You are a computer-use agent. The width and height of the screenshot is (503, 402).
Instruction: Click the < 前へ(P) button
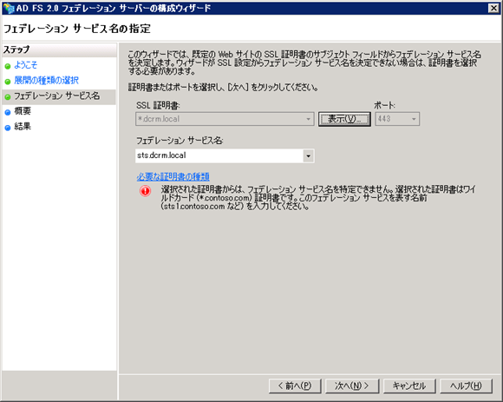pos(295,386)
